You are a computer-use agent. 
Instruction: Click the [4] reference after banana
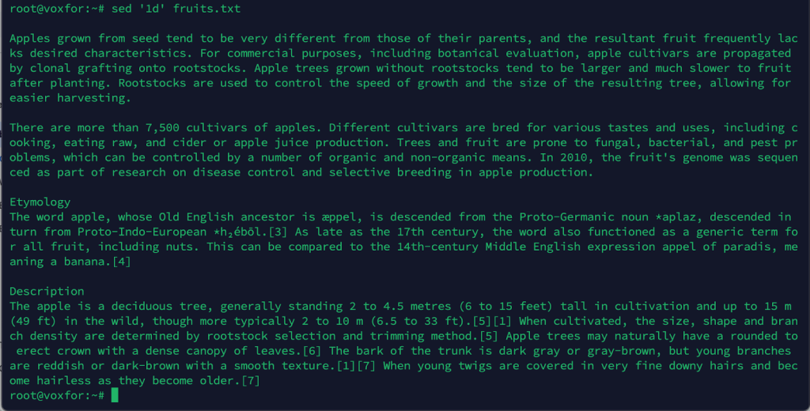click(121, 262)
